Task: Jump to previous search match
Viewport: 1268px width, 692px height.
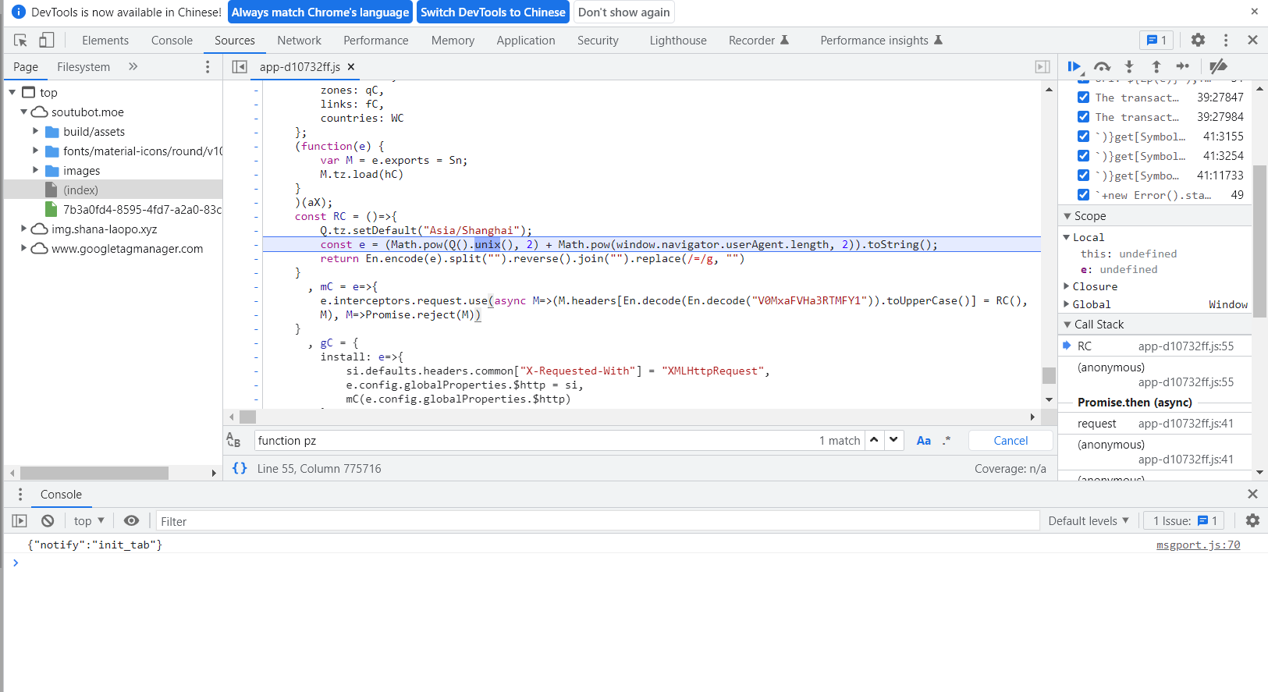Action: (874, 440)
